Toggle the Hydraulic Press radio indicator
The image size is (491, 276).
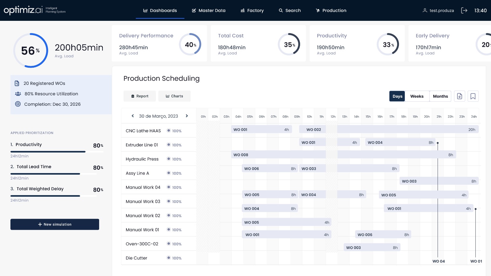pos(168,159)
